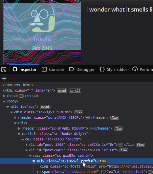Click the plus icon to add node
The width and height of the screenshot is (153, 174).
point(4,78)
